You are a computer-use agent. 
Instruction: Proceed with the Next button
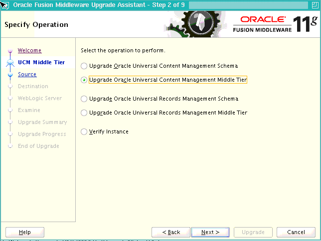point(210,232)
